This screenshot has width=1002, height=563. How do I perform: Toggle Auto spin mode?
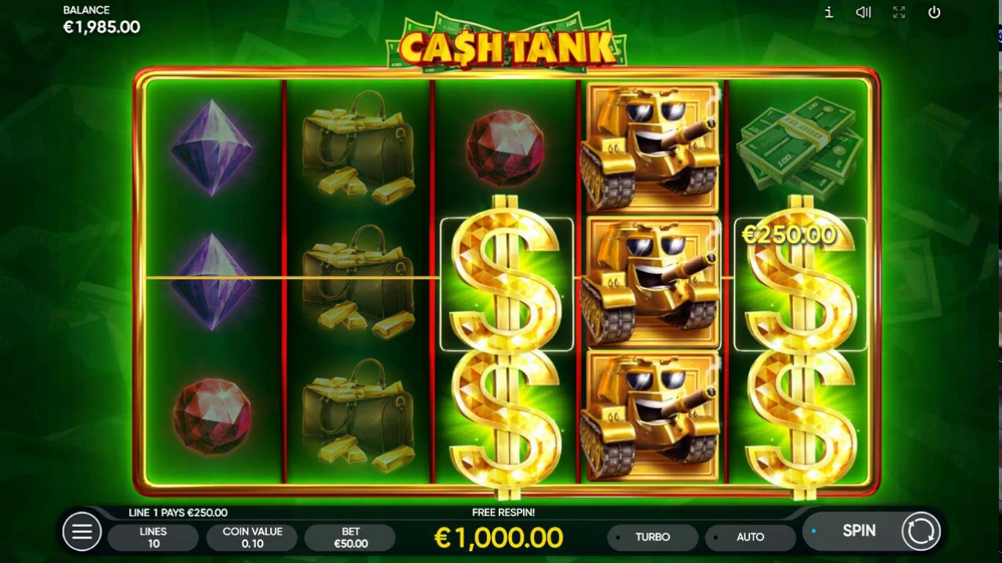coord(750,537)
